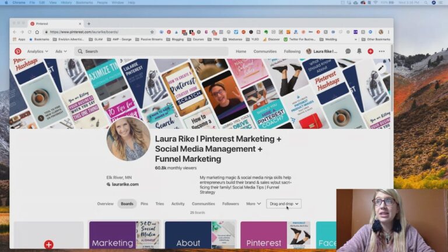Open the Passive Streams bookmarks folder
This screenshot has width=448, height=252.
tap(149, 40)
